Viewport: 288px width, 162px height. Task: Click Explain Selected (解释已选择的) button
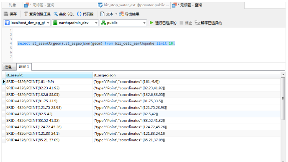pyautogui.click(x=208, y=23)
